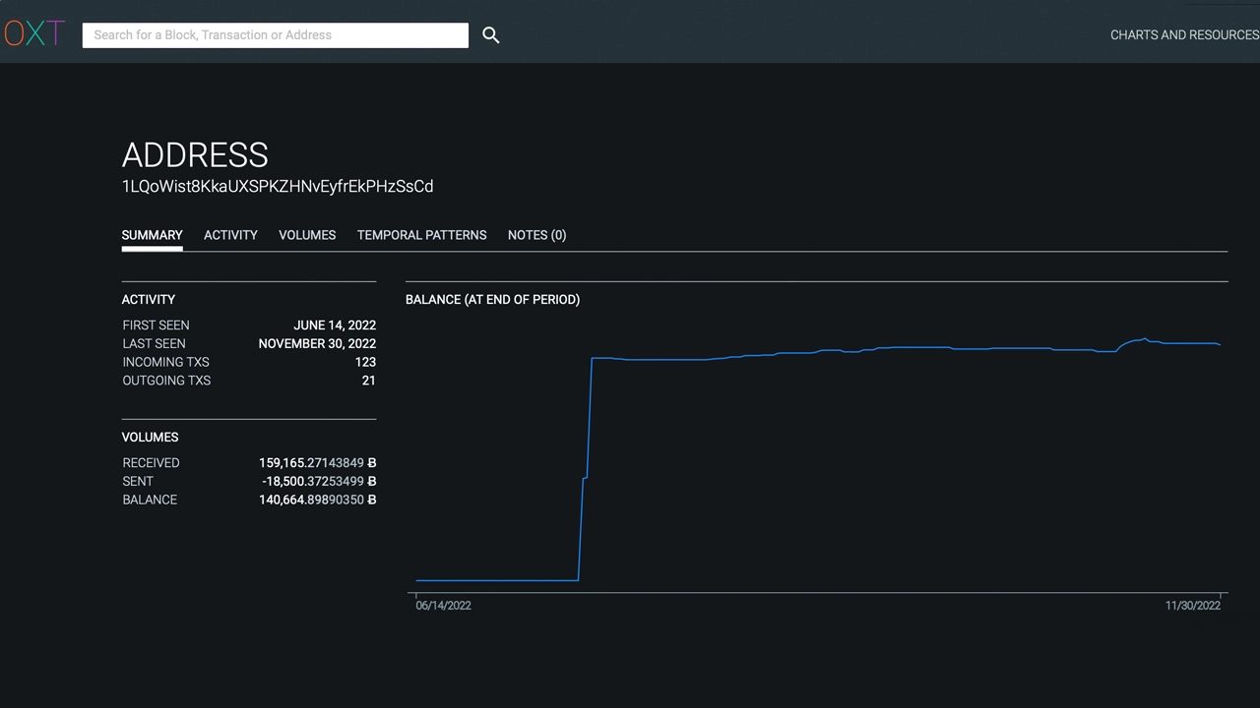The height and width of the screenshot is (708, 1260).
Task: Open the Notes (0) tab
Action: coord(536,235)
